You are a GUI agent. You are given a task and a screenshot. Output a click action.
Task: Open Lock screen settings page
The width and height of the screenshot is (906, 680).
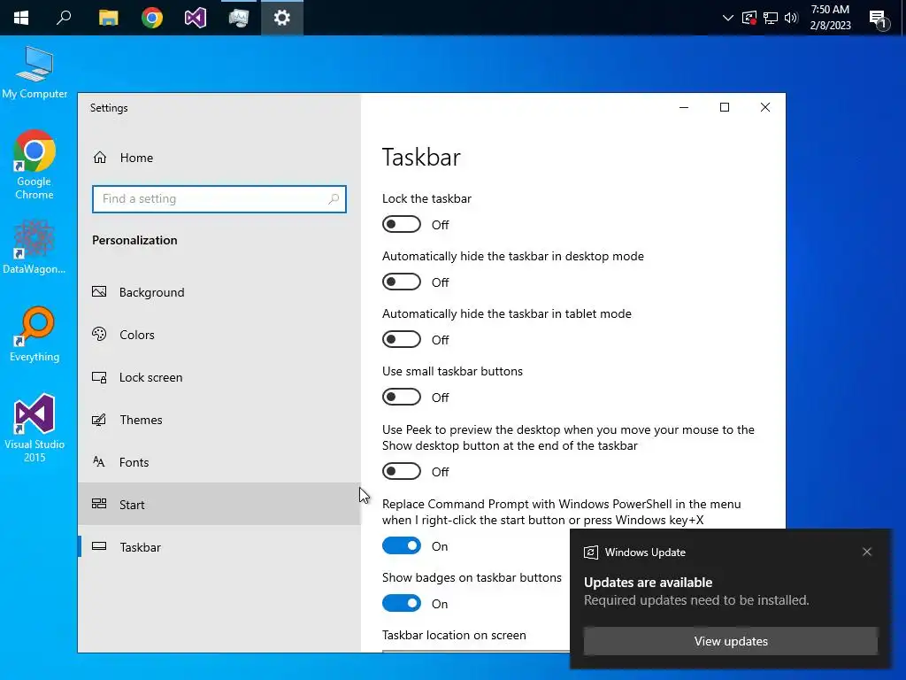219,377
